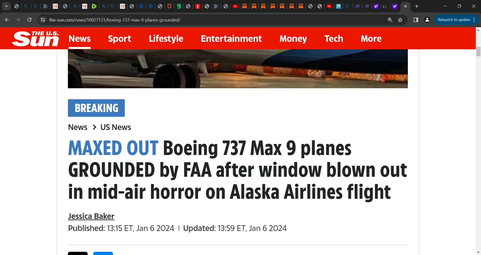This screenshot has width=481, height=255.
Task: Select the Business Insider tab icon
Action: (x=55, y=6)
